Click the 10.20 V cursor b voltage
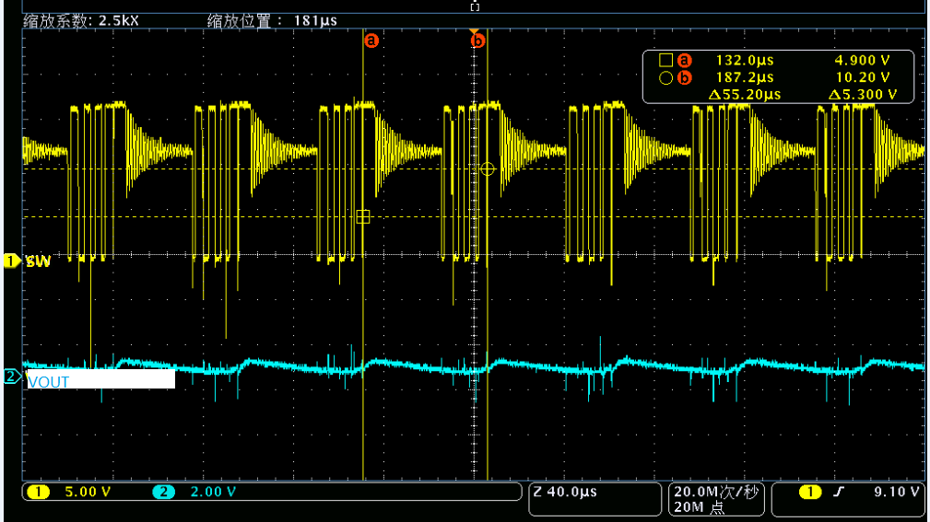 pos(863,77)
